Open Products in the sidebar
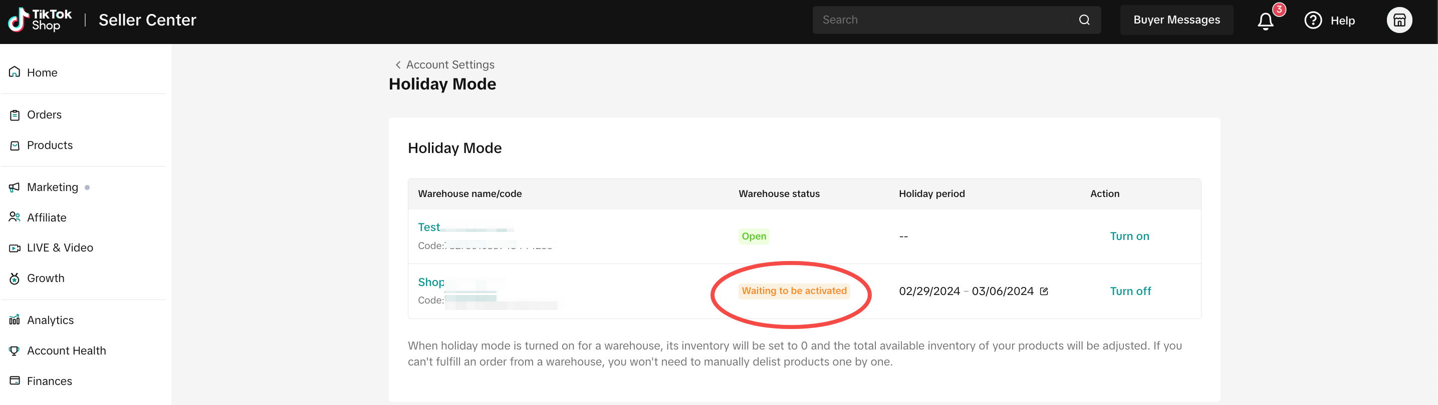The height and width of the screenshot is (405, 1438). click(x=50, y=145)
